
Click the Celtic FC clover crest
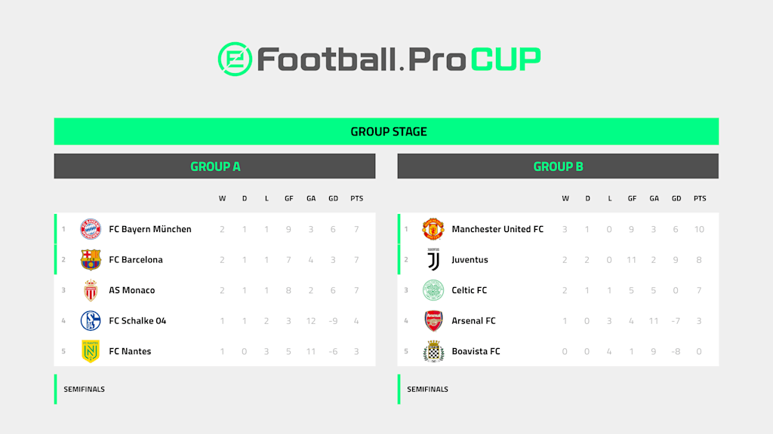[433, 290]
